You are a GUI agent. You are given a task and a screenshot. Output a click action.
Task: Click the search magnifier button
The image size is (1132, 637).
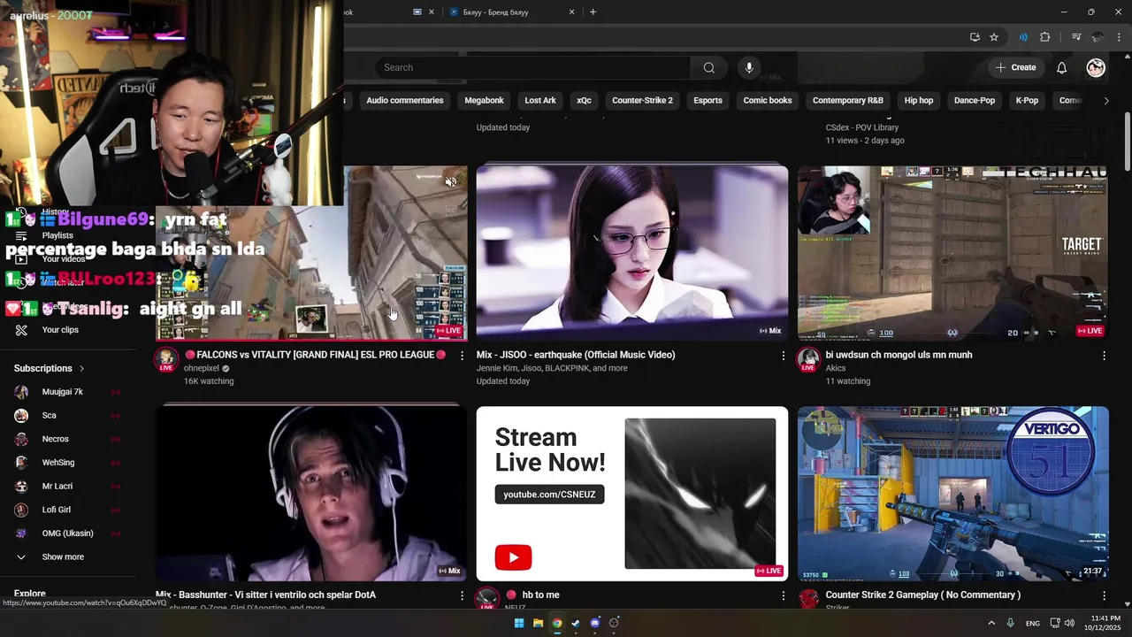708,67
